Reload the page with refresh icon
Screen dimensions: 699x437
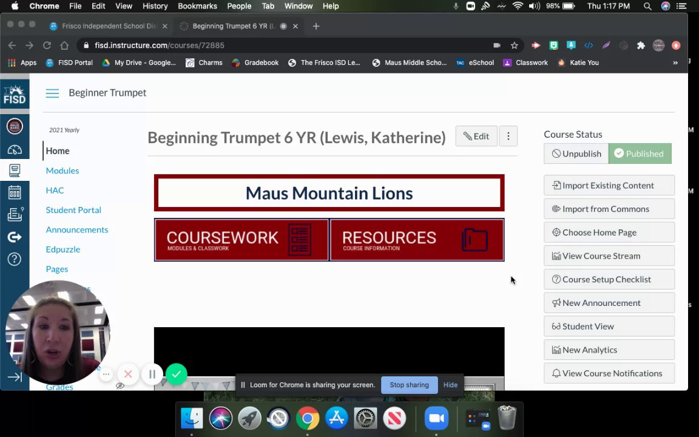tap(47, 46)
